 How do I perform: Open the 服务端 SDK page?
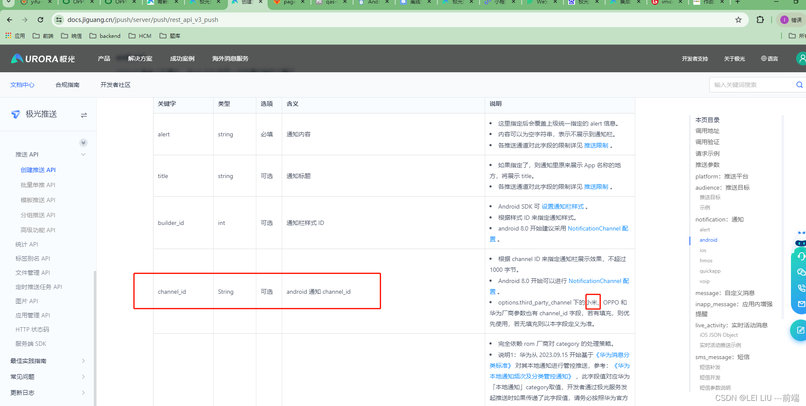pos(31,344)
